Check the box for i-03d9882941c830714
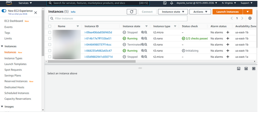This screenshot has width=258, height=113. [x=50, y=57]
